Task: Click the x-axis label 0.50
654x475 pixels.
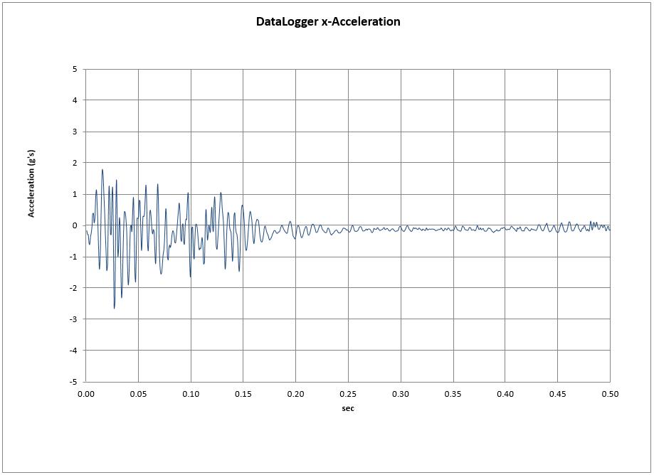Action: (x=610, y=393)
